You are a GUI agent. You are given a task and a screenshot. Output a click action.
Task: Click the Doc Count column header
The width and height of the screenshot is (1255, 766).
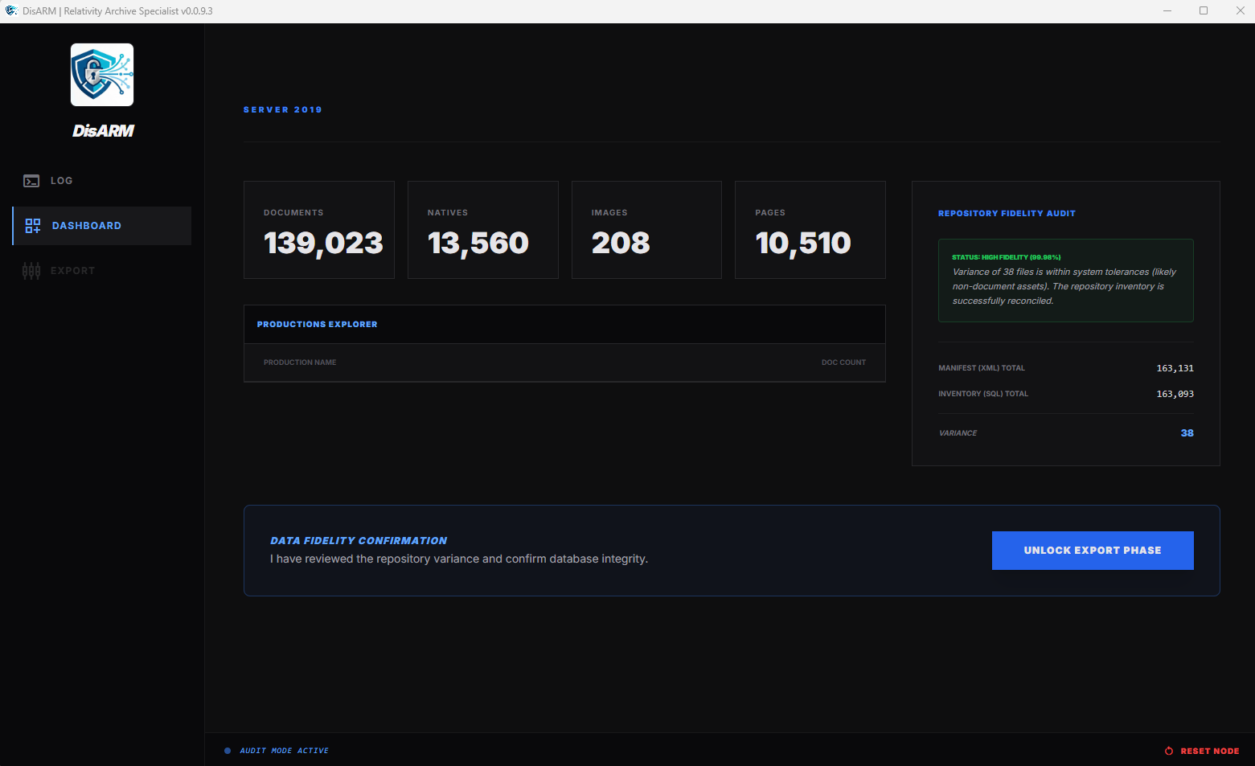(843, 363)
